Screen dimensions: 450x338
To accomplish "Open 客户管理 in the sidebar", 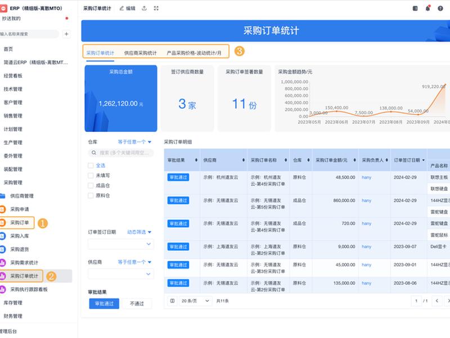I will 13,103.
